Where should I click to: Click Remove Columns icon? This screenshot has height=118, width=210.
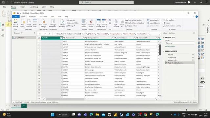91,21
